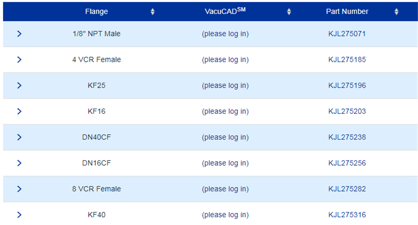Sort by VacuCAD column arrows

click(x=289, y=12)
